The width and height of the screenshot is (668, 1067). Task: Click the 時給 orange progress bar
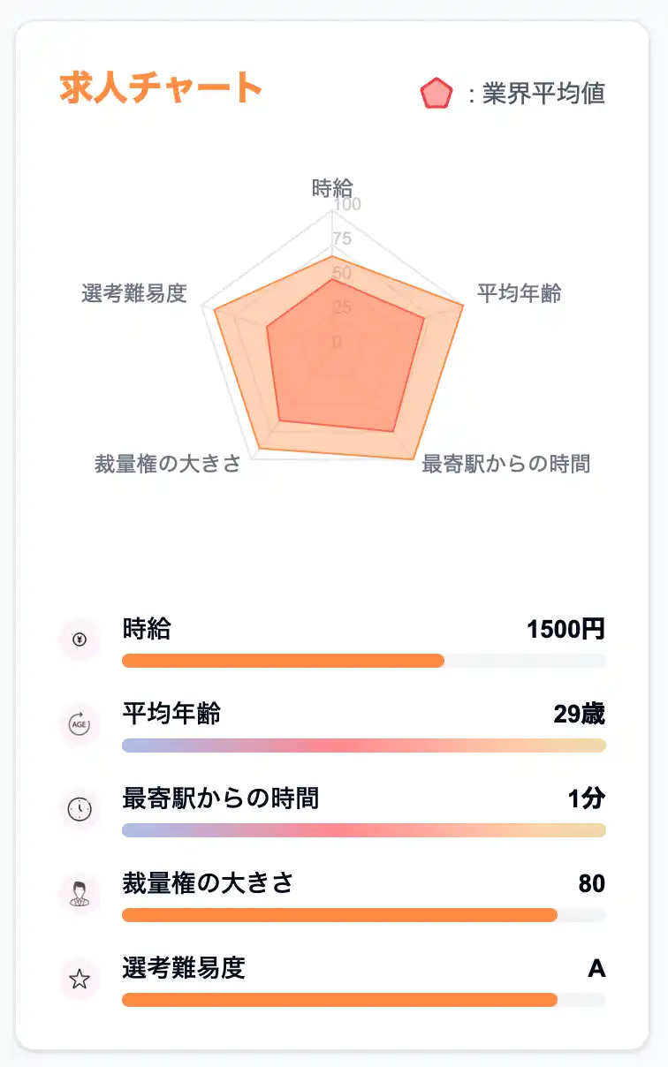click(x=283, y=661)
